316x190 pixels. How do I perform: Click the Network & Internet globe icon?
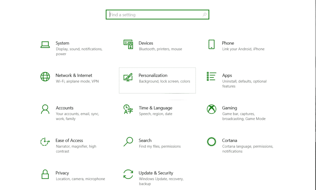pos(45,76)
